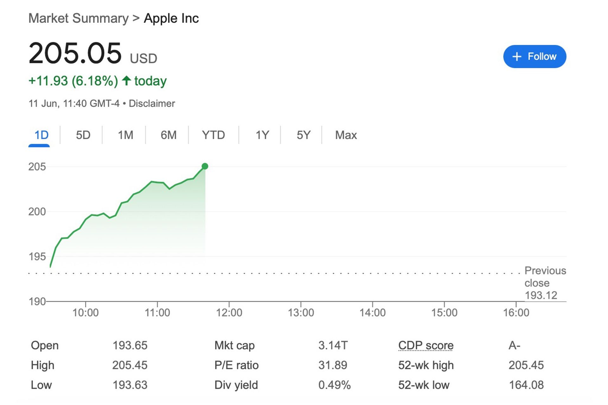Click the CDP score link
The image size is (608, 405).
coord(426,345)
